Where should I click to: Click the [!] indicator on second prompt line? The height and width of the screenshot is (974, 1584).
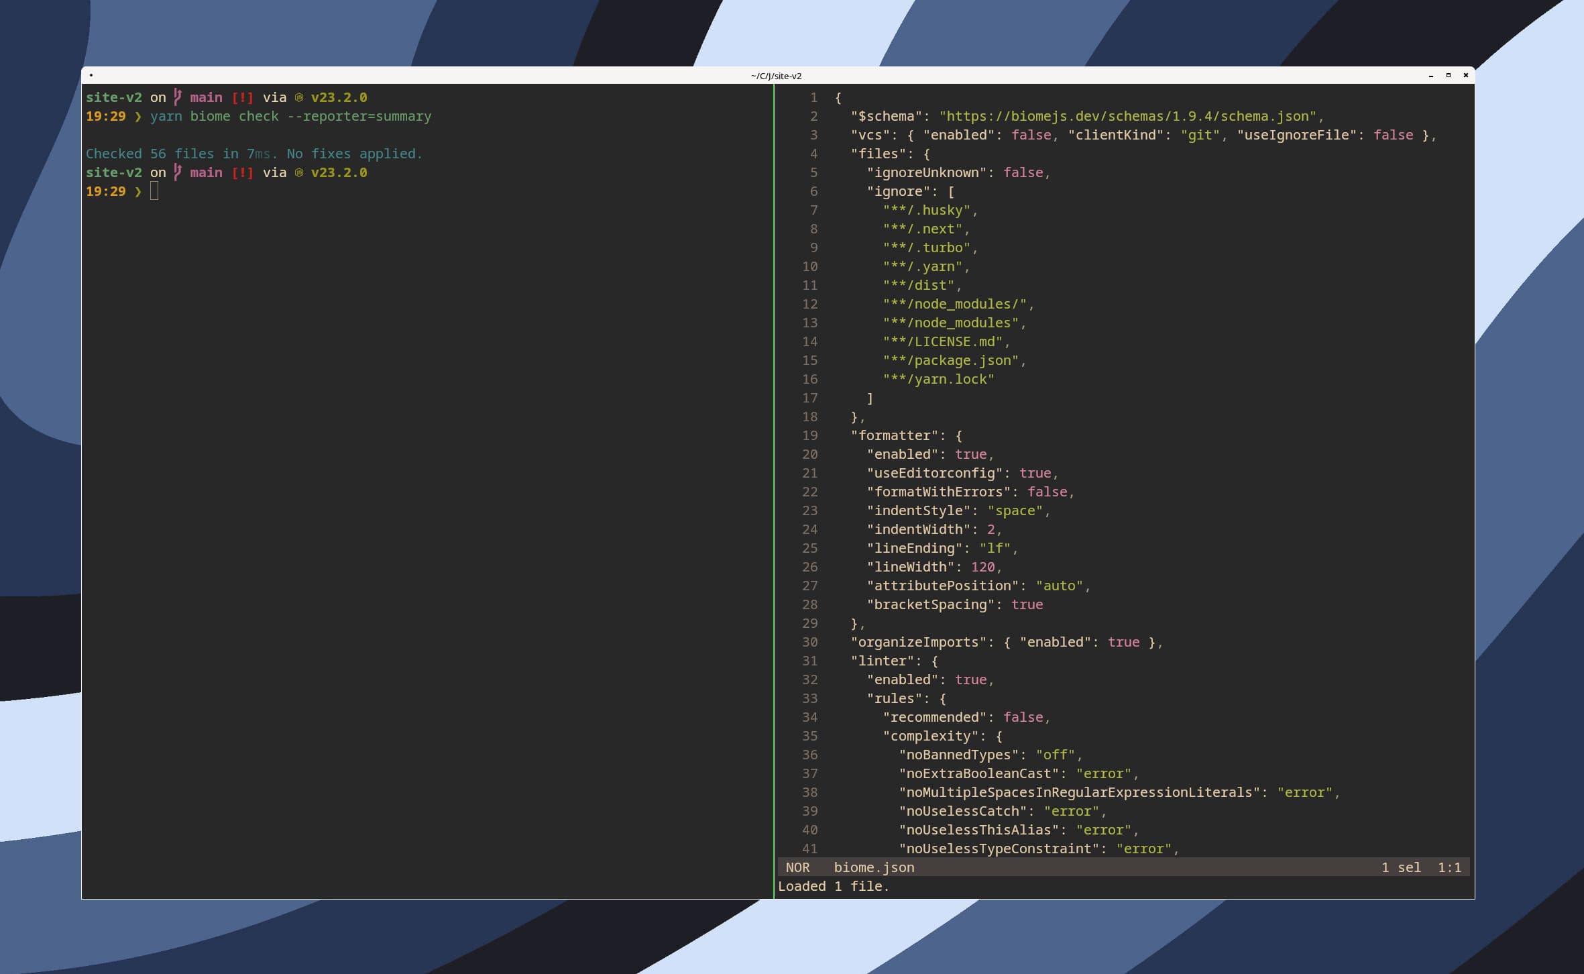241,172
